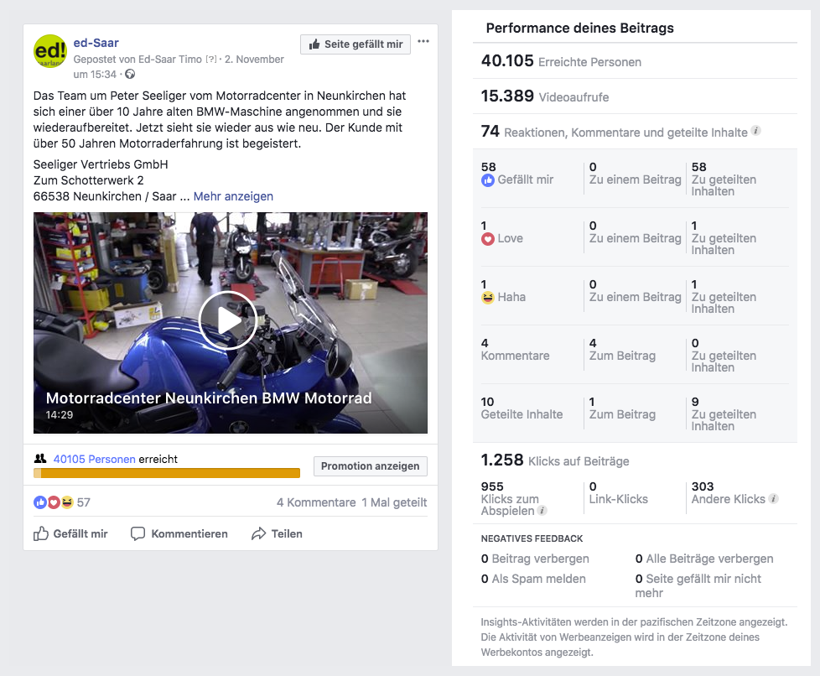This screenshot has height=676, width=820.
Task: Click the '0 Link-Klicks' value
Action: tap(618, 493)
